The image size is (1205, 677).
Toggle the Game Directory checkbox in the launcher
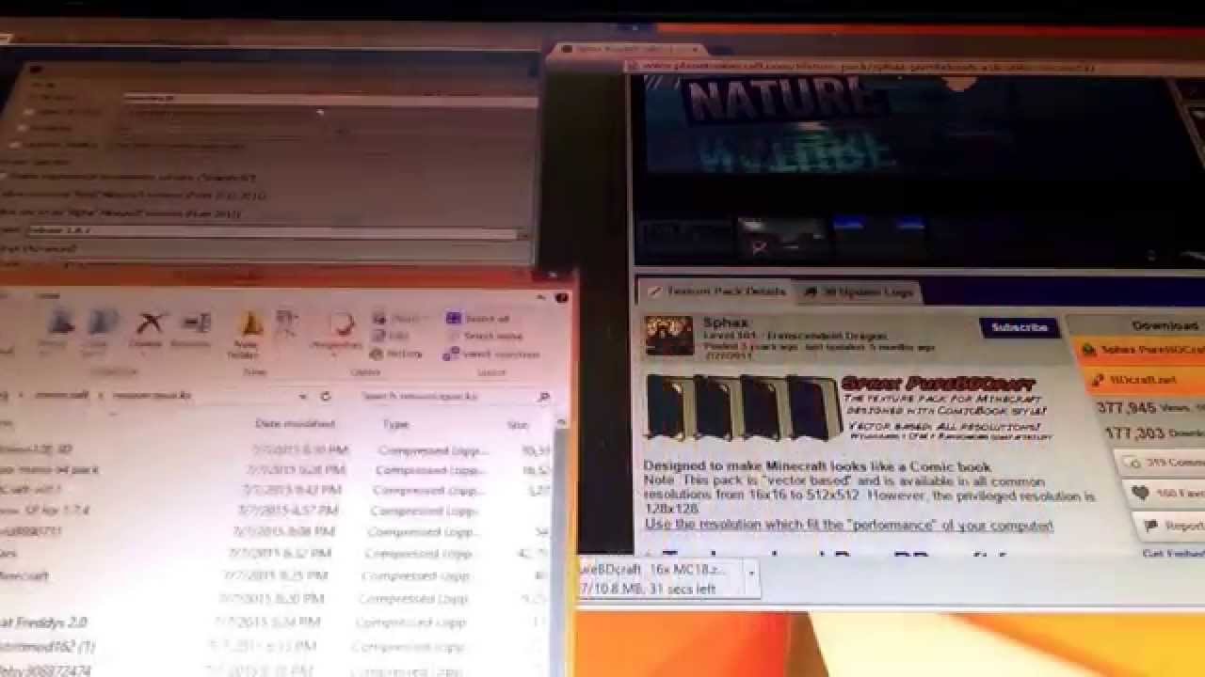coord(28,111)
